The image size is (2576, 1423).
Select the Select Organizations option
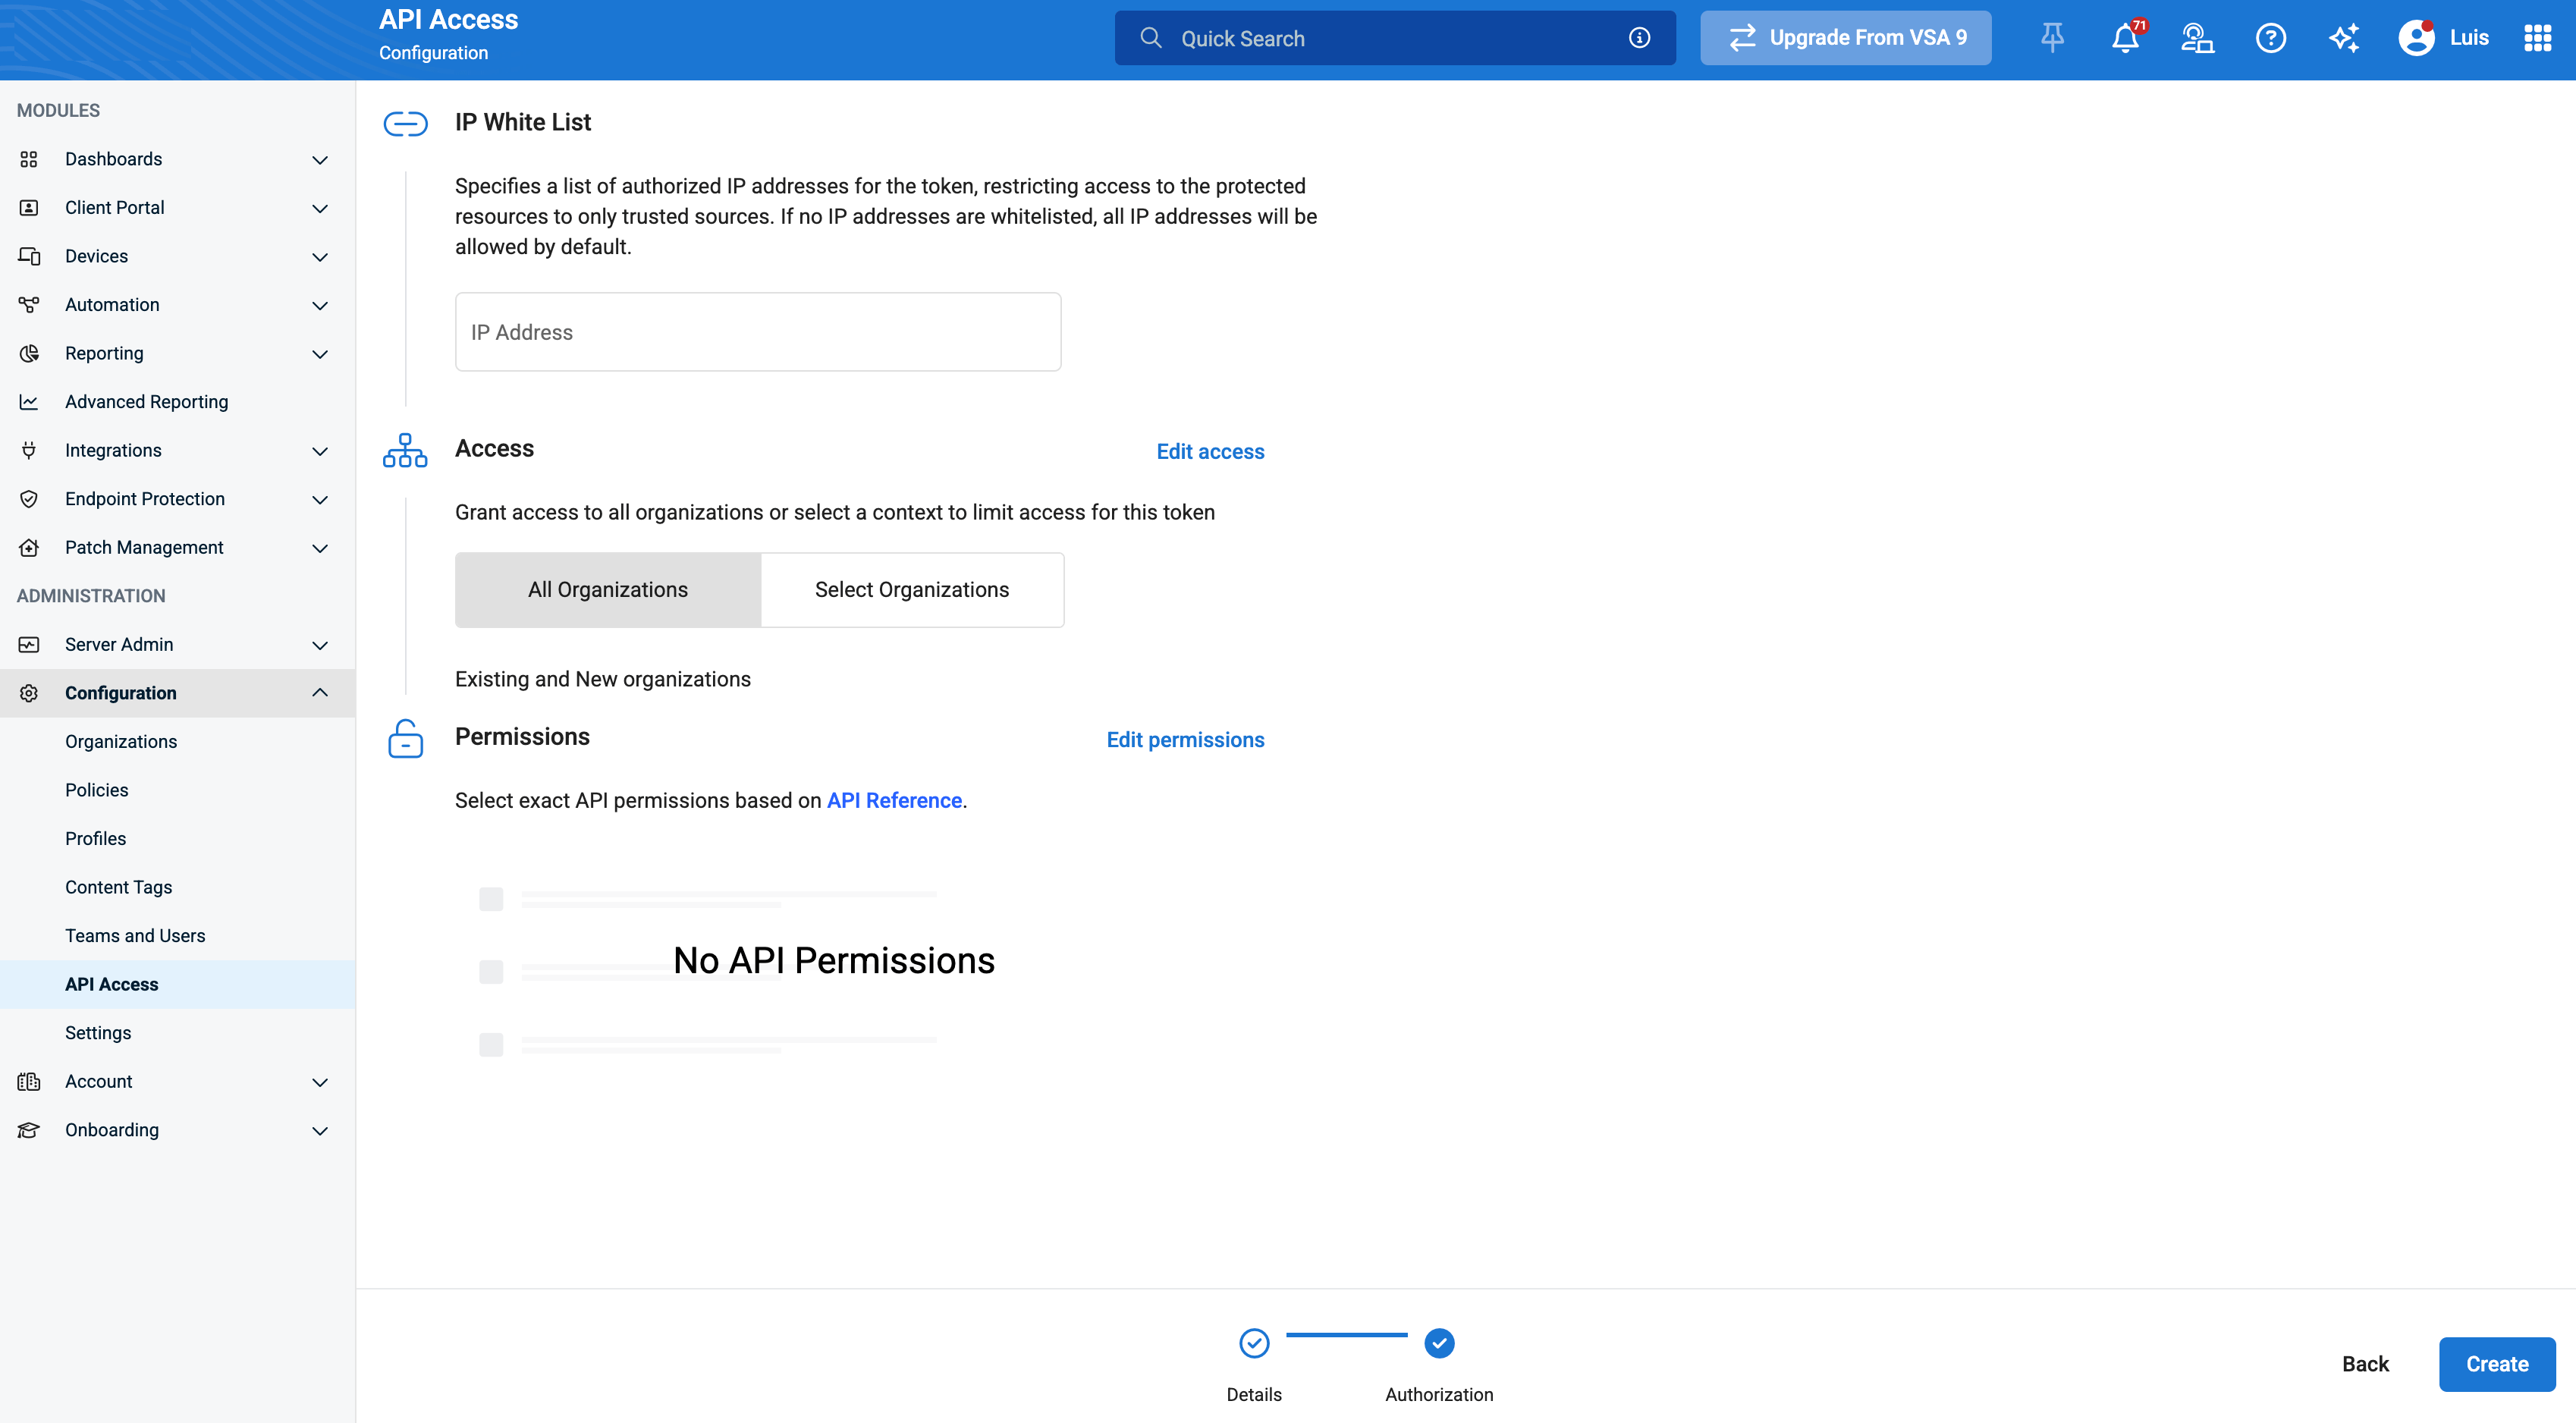pyautogui.click(x=912, y=590)
